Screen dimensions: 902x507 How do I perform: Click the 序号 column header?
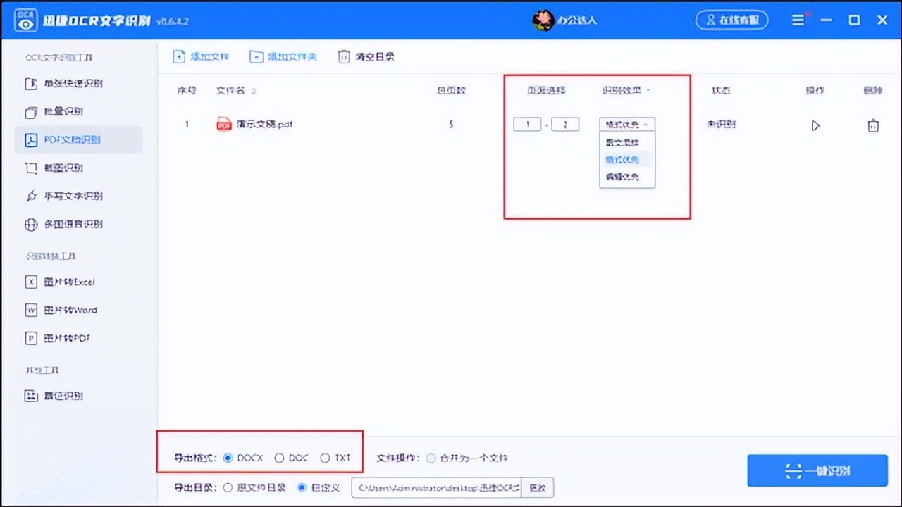186,91
